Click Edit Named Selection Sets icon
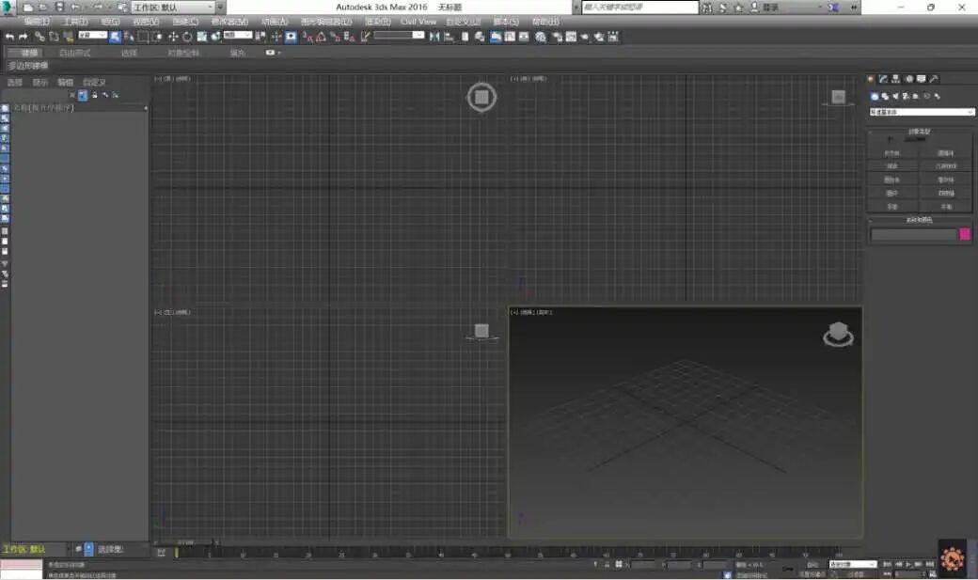The width and height of the screenshot is (978, 580). (364, 37)
